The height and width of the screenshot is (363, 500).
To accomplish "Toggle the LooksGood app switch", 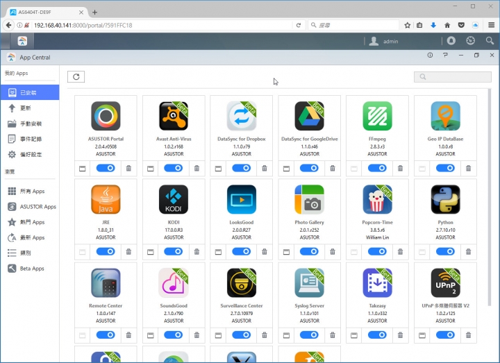I will (242, 251).
